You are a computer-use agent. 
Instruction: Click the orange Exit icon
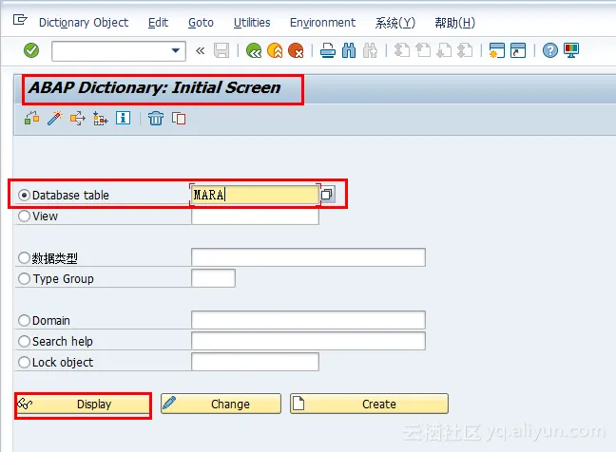point(275,50)
